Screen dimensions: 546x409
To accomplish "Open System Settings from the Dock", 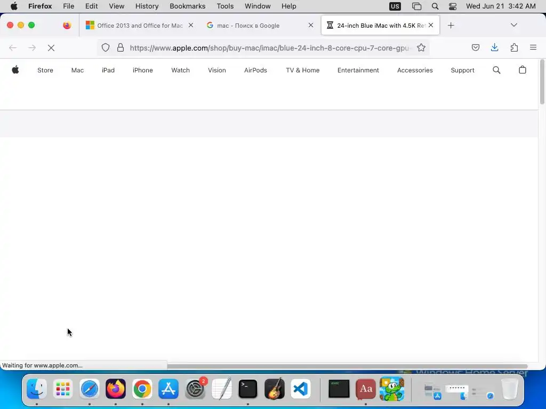I will [x=195, y=389].
